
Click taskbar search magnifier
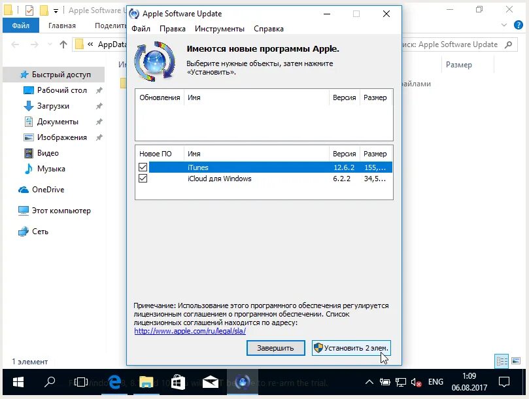pos(50,382)
